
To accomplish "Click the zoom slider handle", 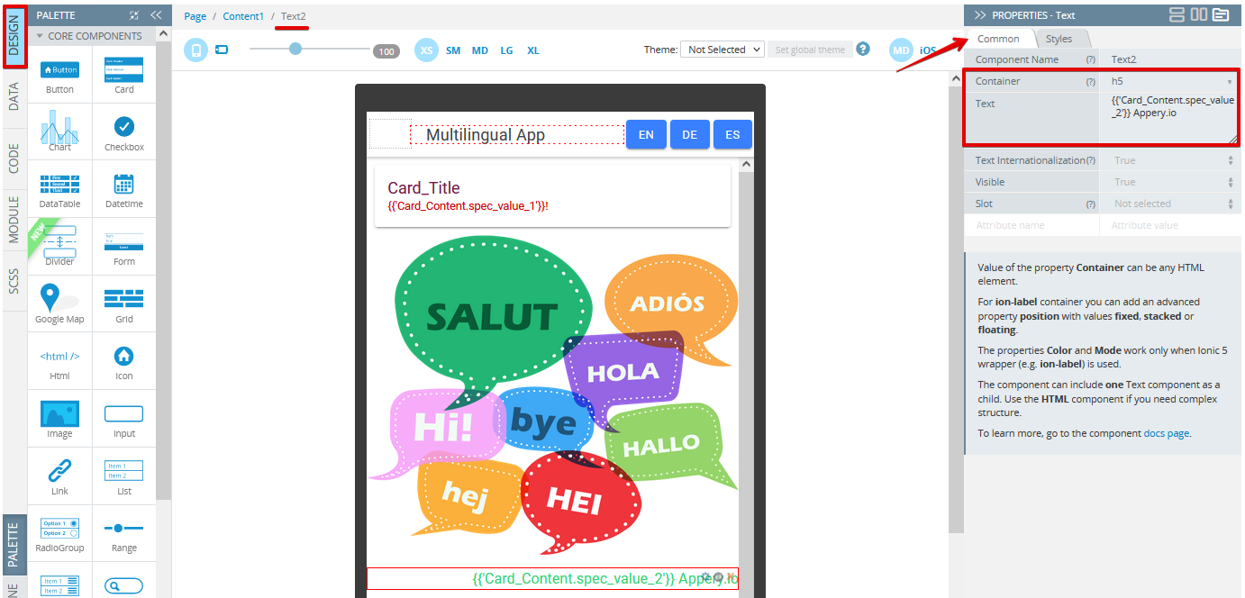I will pyautogui.click(x=295, y=49).
